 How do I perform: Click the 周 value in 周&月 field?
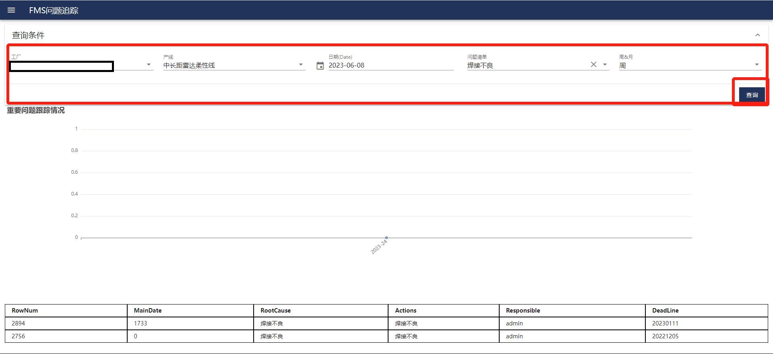(x=622, y=66)
